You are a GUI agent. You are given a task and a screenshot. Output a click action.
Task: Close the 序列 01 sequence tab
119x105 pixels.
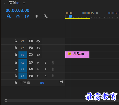(4, 3)
